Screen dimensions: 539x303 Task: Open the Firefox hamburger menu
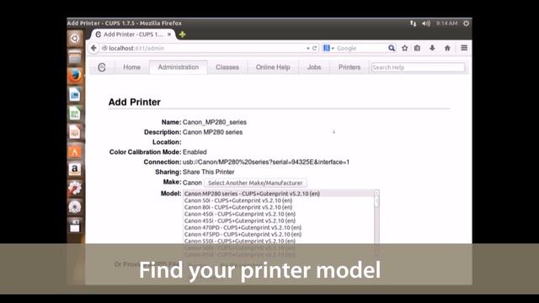[464, 48]
